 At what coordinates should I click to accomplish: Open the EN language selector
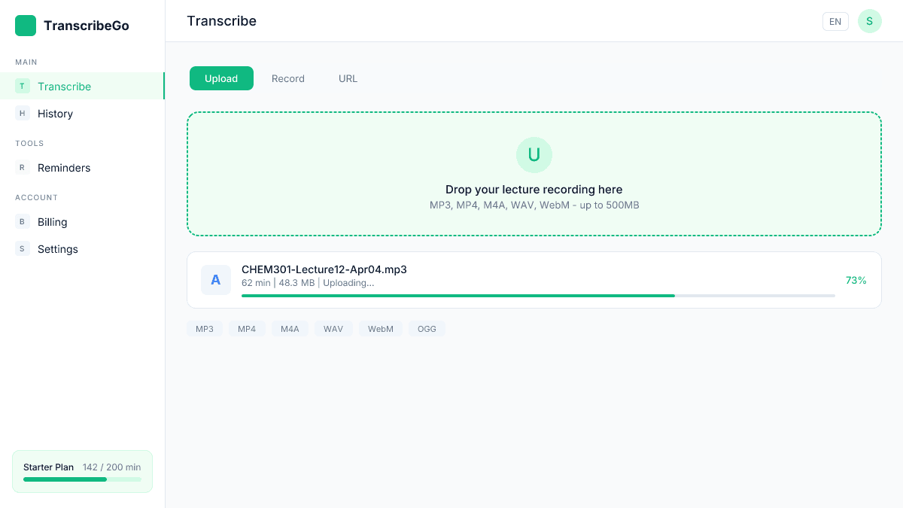coord(835,21)
